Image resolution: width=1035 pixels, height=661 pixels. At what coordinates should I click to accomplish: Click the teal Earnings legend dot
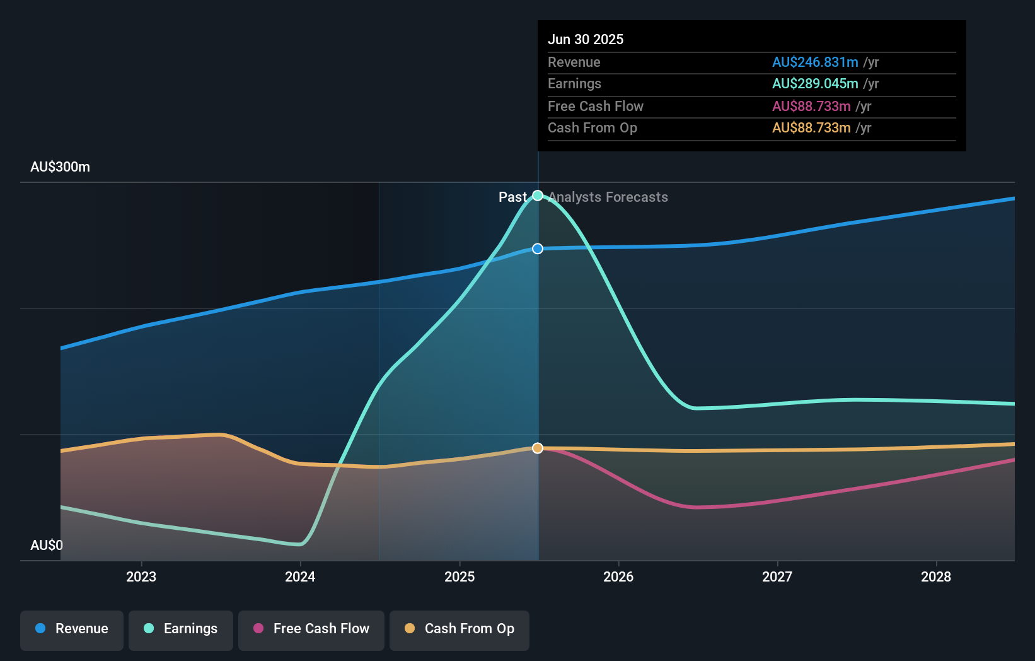[x=149, y=628]
